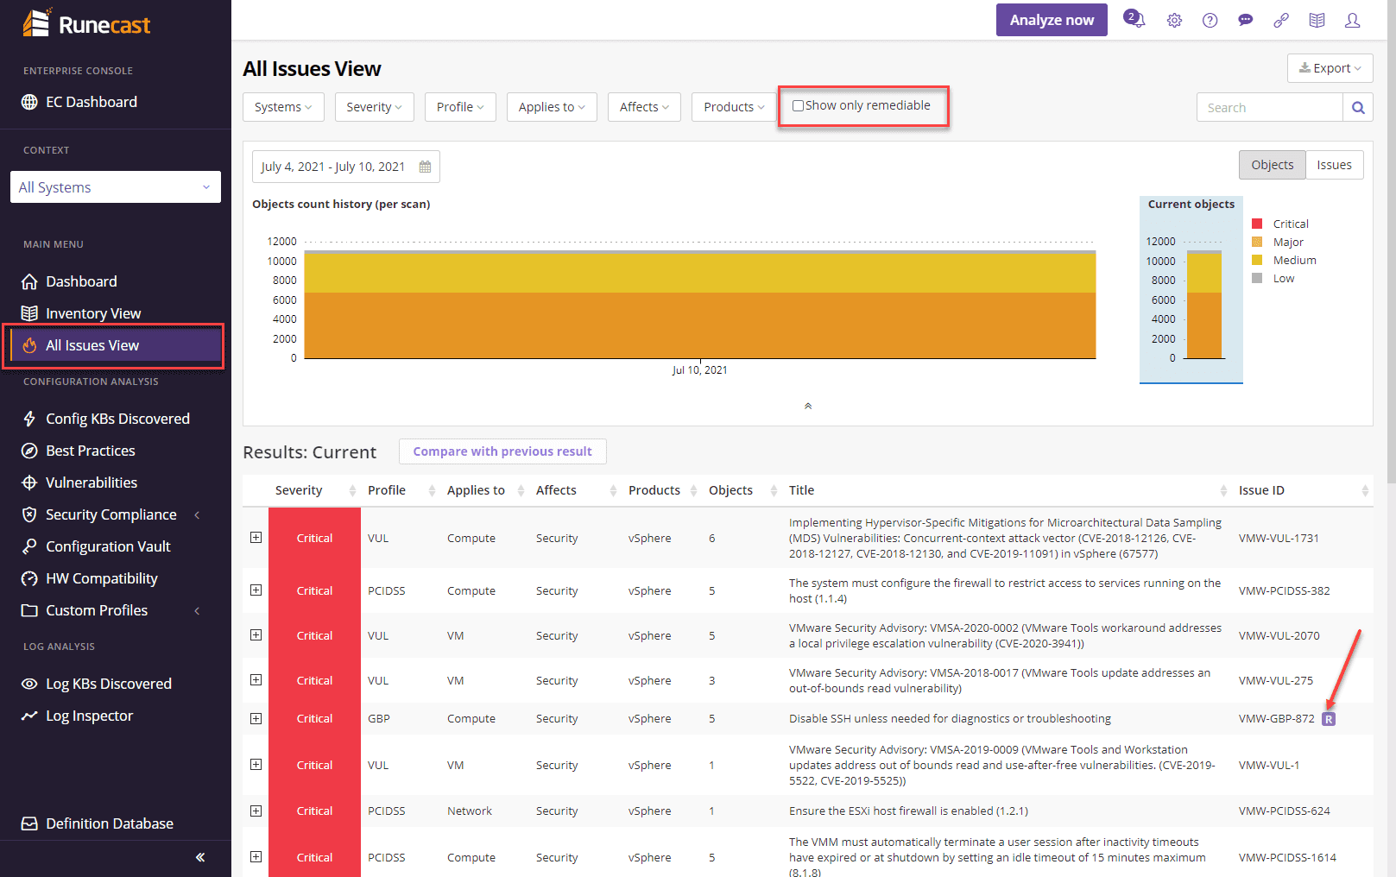Click the Analyze now button

[1052, 19]
